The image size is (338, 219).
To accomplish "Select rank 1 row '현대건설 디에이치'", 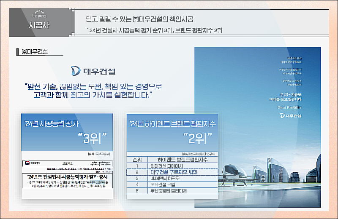I will pyautogui.click(x=172, y=166).
